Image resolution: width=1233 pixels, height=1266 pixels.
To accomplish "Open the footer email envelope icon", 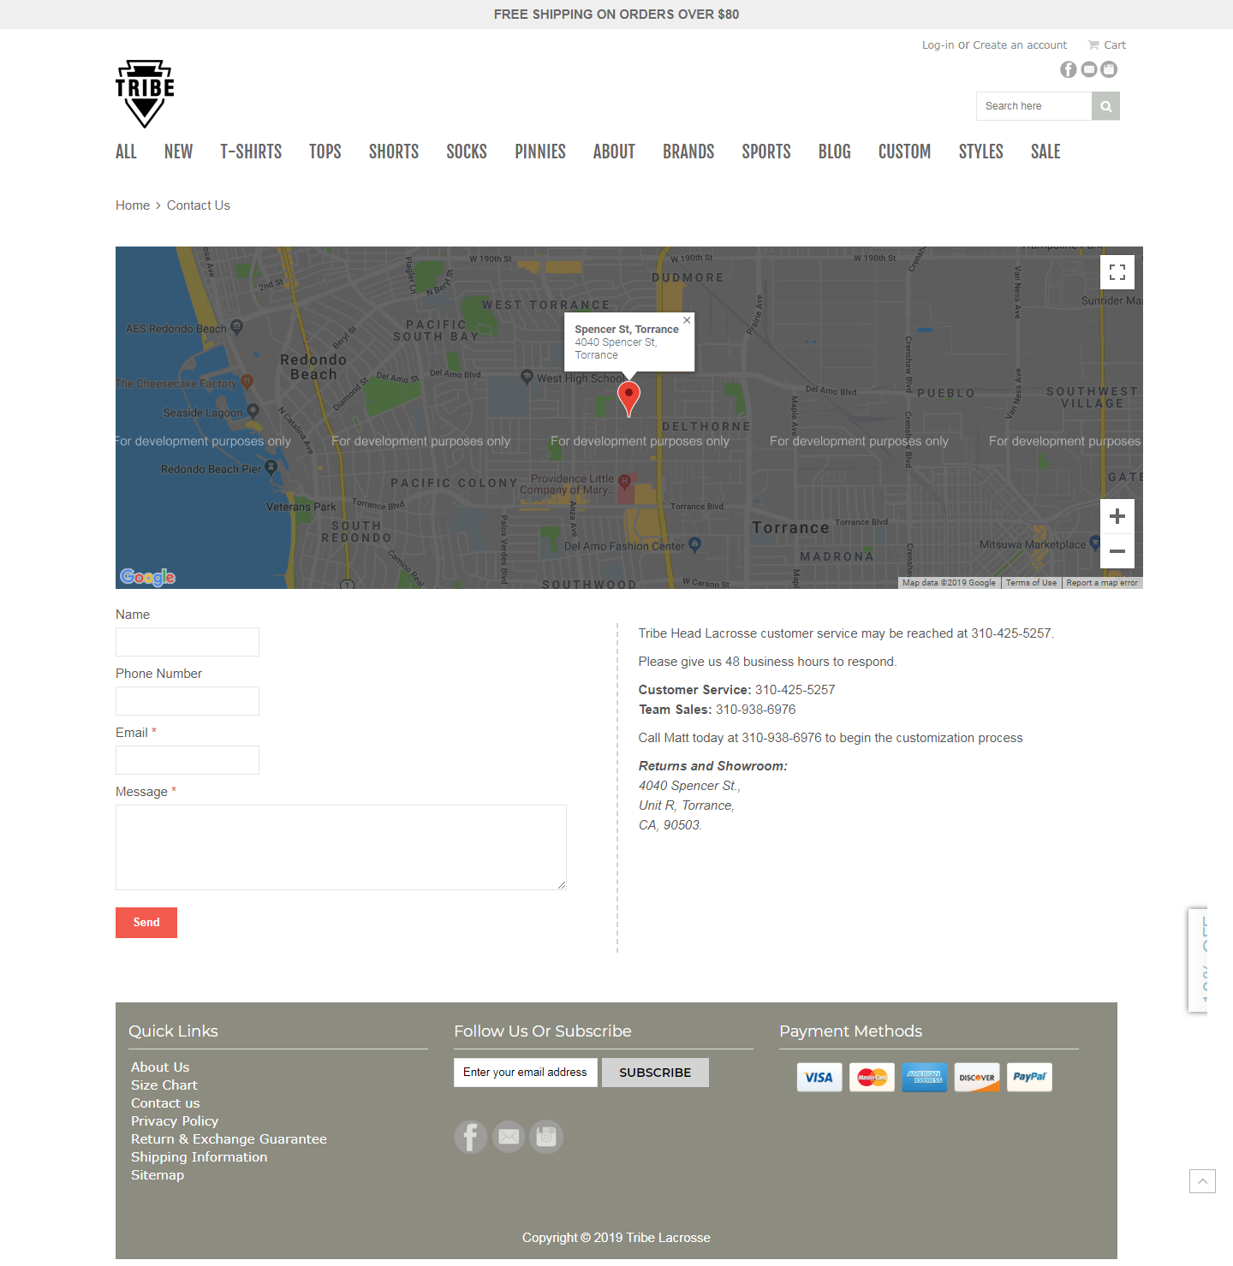I will tap(509, 1137).
